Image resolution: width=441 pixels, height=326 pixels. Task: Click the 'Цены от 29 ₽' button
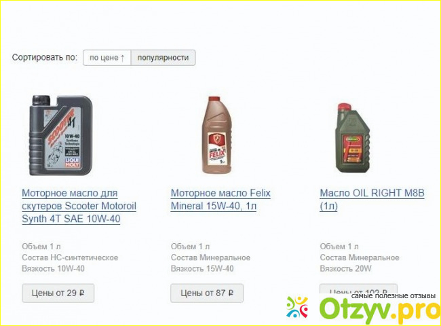tap(58, 293)
